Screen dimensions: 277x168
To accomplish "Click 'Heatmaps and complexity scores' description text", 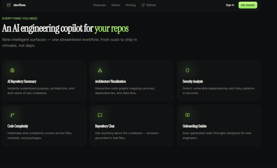I will point(40,135).
